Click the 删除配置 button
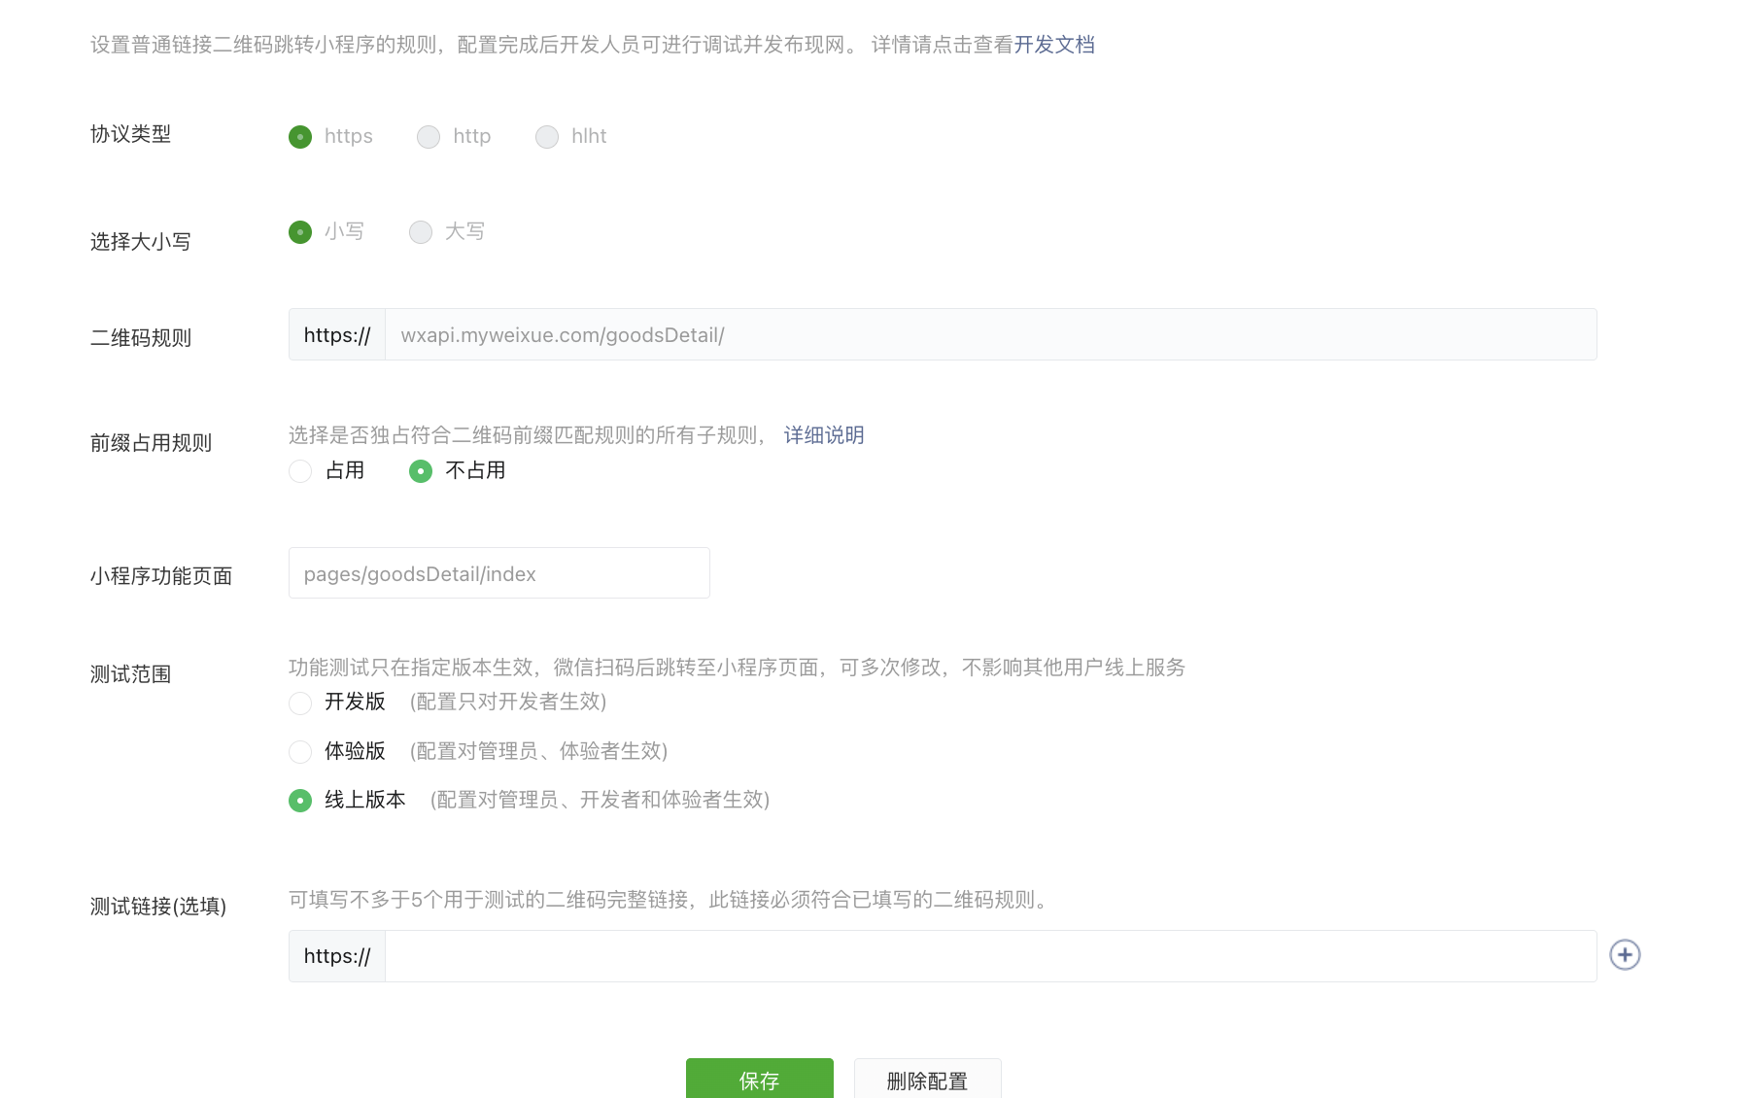The width and height of the screenshot is (1751, 1098). click(x=928, y=1080)
